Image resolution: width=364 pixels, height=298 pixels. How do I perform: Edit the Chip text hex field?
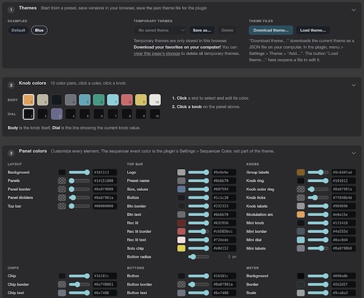click(x=105, y=293)
